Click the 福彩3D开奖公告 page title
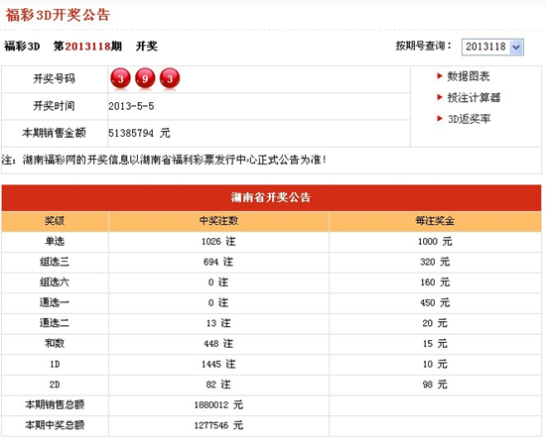The width and height of the screenshot is (546, 444). coord(58,15)
